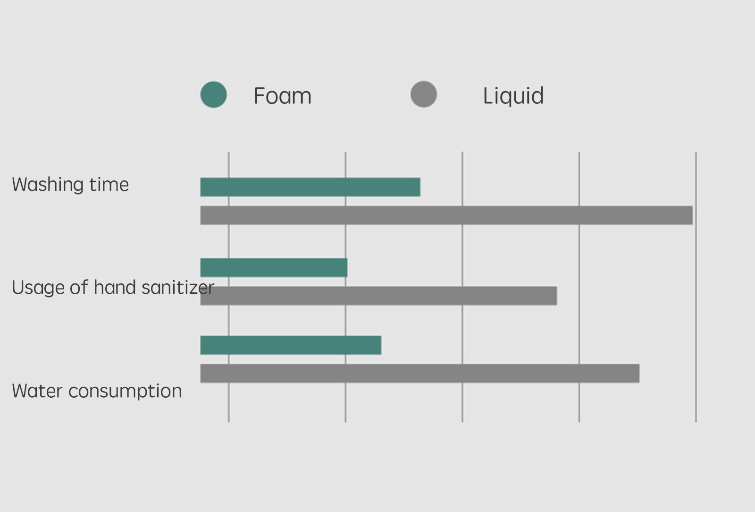755x512 pixels.
Task: Click the Washing time row label
Action: 70,184
